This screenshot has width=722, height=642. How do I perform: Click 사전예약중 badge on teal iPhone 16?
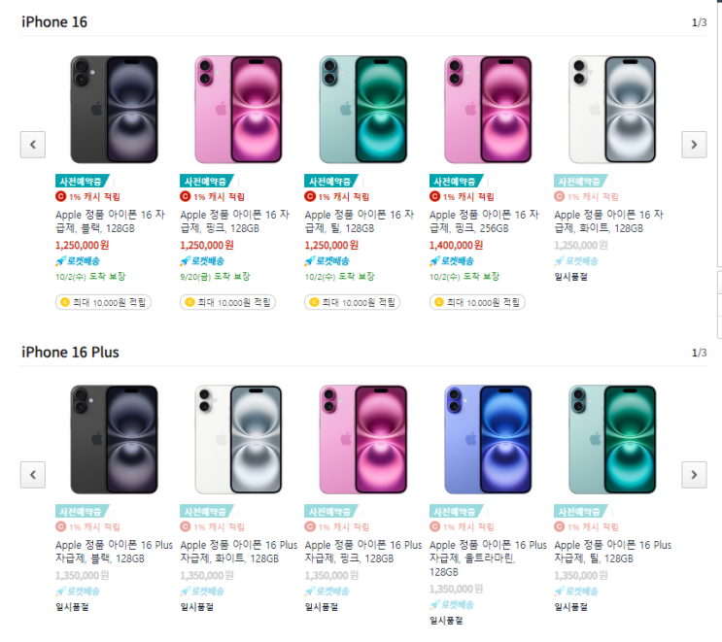[330, 181]
